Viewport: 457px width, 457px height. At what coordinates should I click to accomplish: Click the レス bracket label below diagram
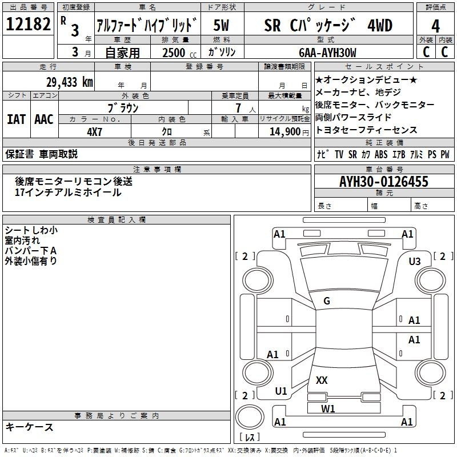pos(249,438)
